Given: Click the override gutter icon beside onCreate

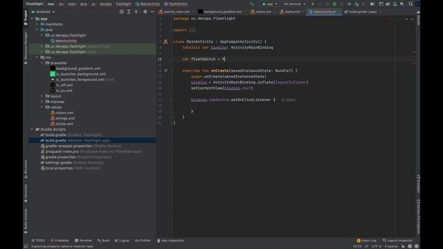Looking at the screenshot, I should 166,71.
